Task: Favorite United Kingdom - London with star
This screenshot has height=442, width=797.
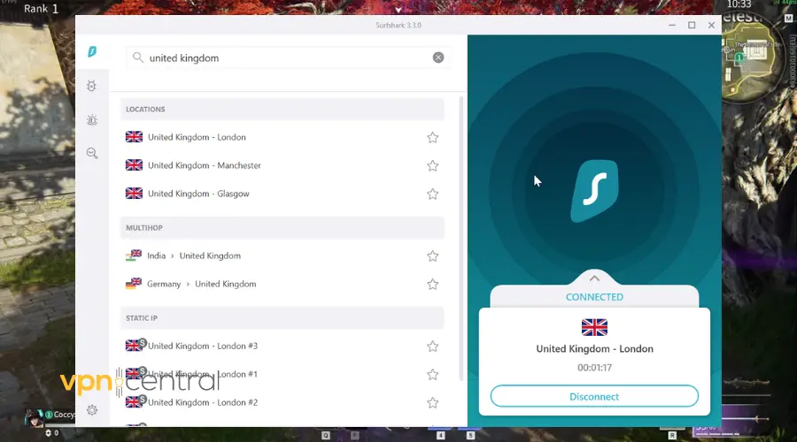Action: point(433,138)
